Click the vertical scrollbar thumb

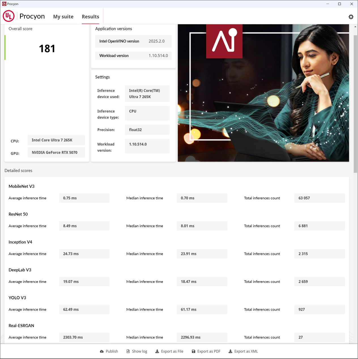click(x=355, y=104)
